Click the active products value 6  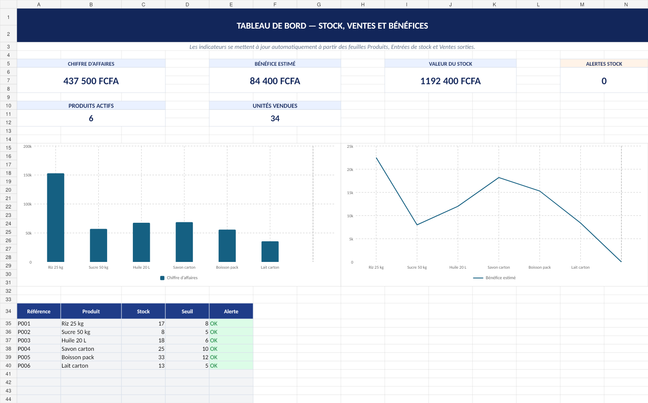[x=91, y=118]
